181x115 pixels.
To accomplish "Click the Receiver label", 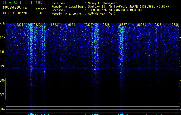I will 58,10.
